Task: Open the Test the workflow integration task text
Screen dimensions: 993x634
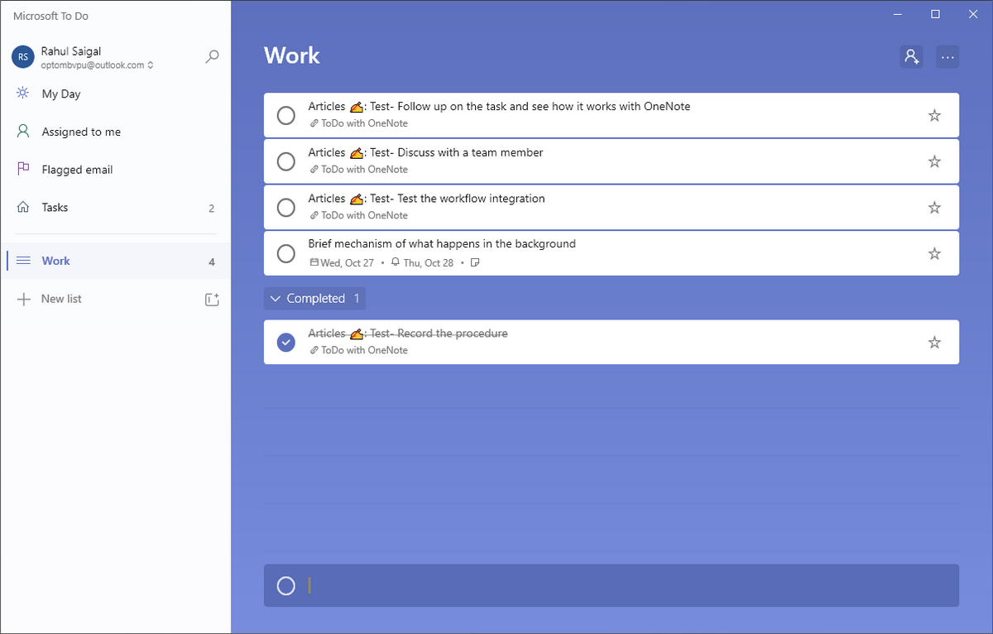Action: click(x=427, y=199)
